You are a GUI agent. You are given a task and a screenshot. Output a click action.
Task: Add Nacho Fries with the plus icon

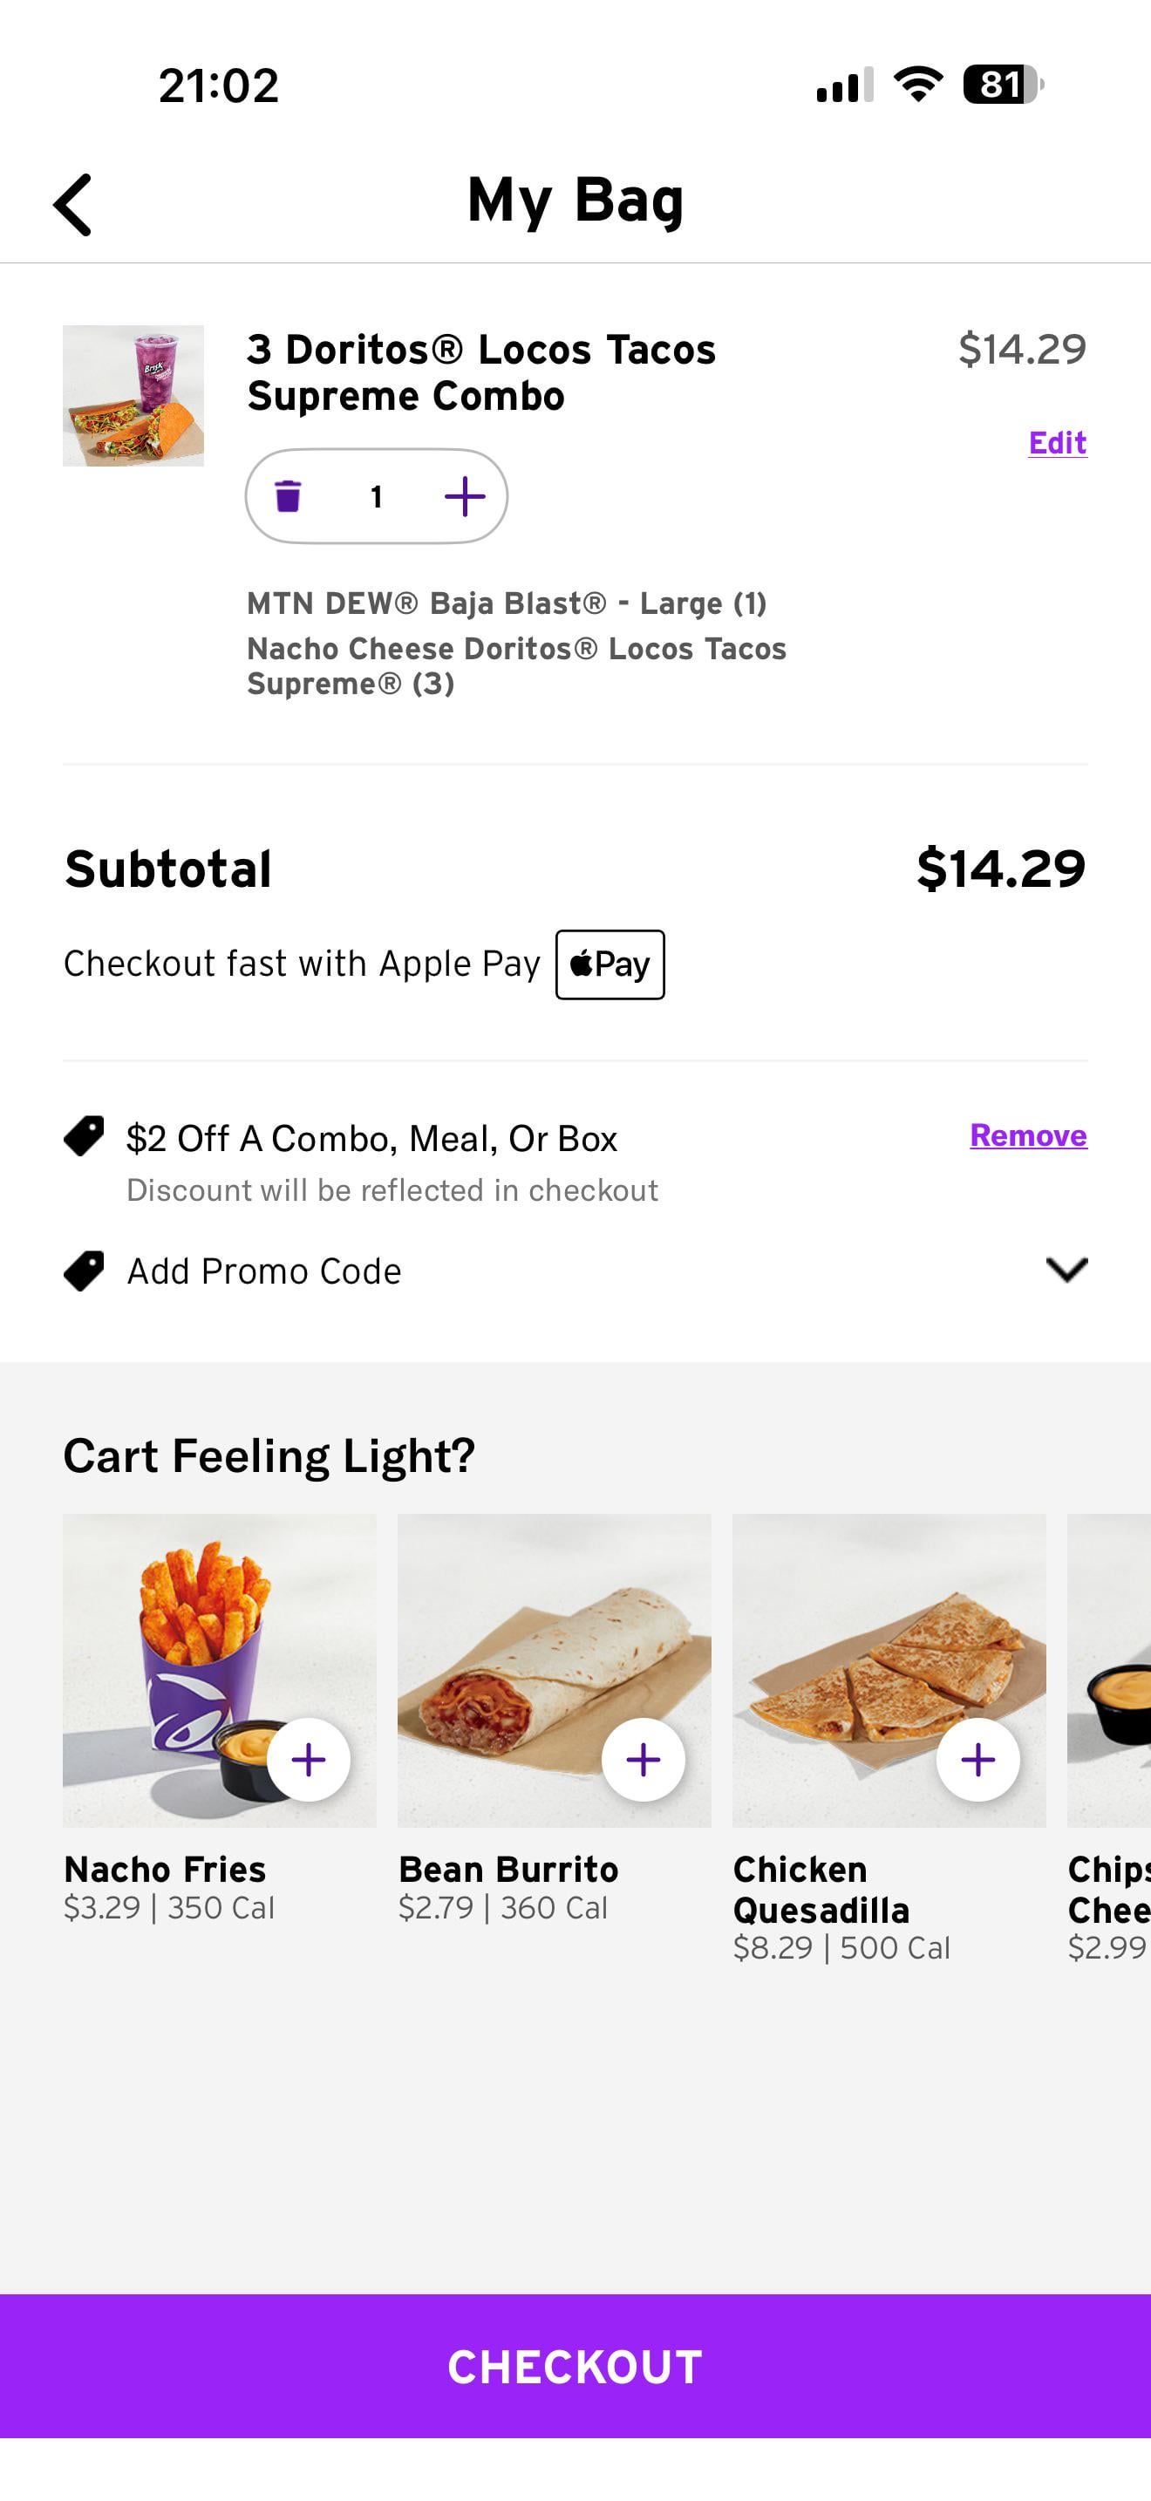point(309,1759)
